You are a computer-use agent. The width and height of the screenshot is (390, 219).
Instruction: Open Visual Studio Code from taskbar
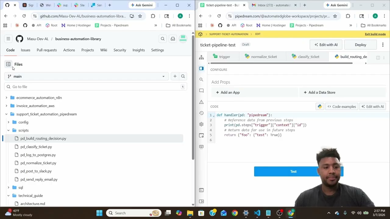[x=257, y=213]
